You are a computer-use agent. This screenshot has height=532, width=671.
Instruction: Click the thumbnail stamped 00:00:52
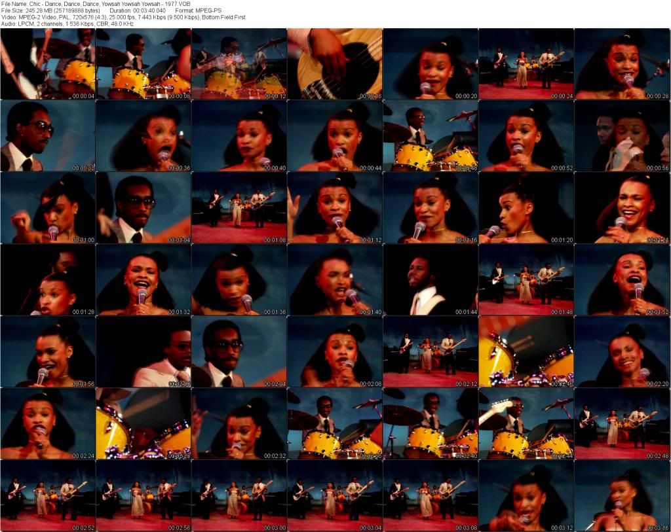[526, 136]
